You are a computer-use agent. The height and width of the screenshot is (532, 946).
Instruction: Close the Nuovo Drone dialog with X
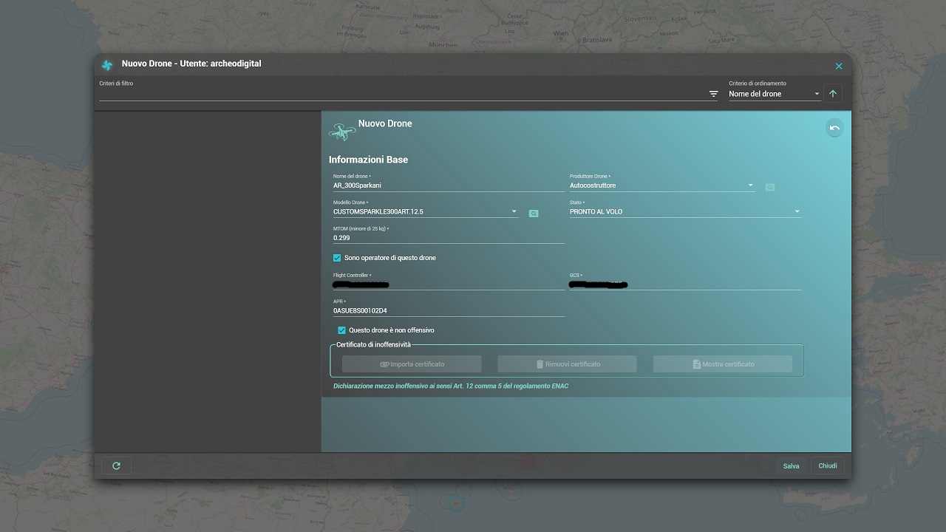tap(839, 66)
